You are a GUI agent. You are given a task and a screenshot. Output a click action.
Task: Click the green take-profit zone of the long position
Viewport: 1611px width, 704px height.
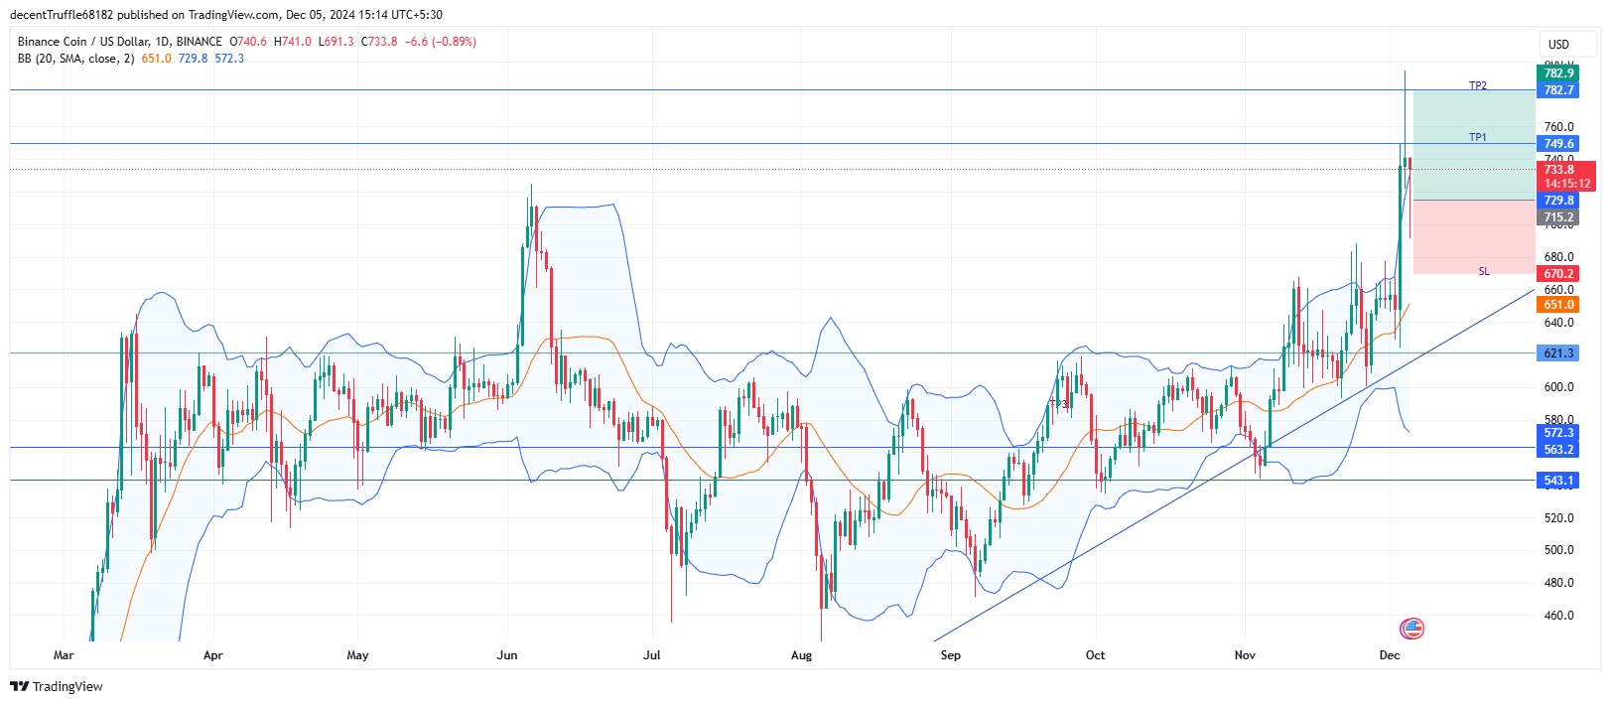(1474, 146)
